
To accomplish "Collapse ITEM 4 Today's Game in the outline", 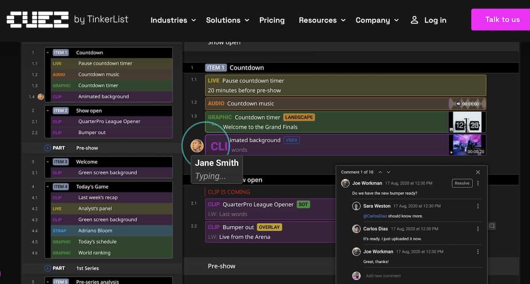I will (x=48, y=186).
